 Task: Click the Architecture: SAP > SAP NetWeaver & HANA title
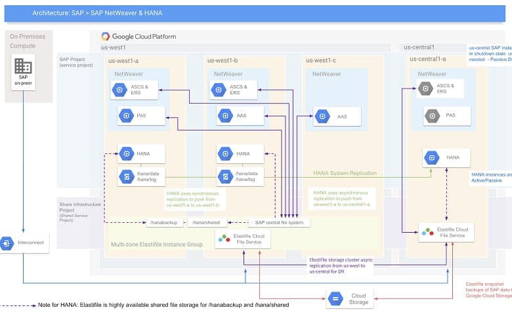point(97,13)
